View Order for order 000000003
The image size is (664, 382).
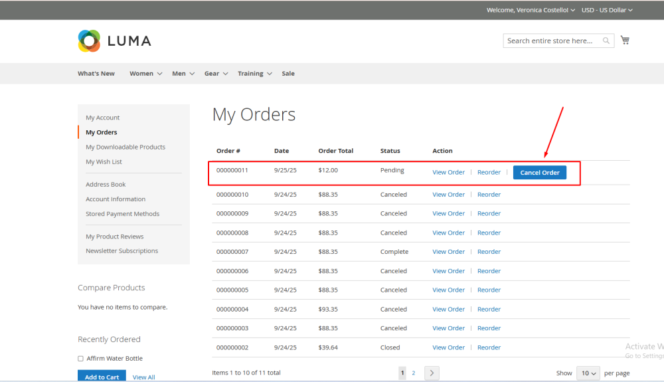click(448, 328)
